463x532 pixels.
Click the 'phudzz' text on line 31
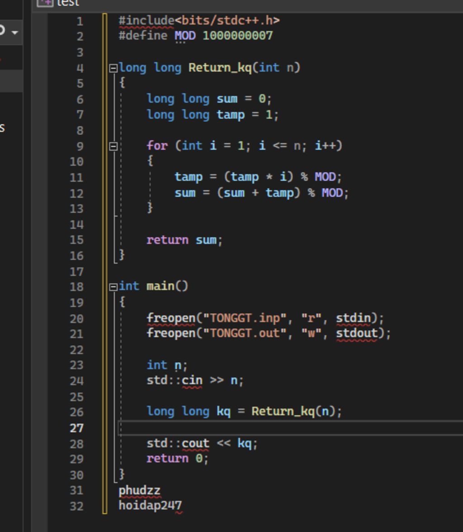tap(139, 490)
